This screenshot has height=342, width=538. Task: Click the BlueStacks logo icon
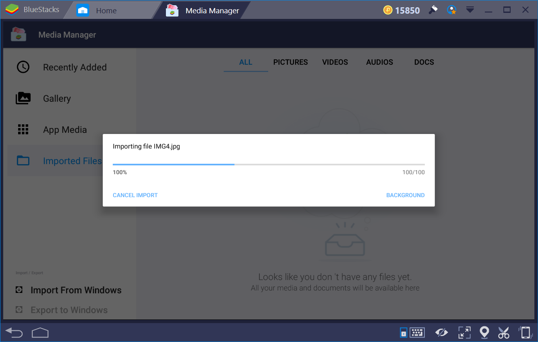12,10
